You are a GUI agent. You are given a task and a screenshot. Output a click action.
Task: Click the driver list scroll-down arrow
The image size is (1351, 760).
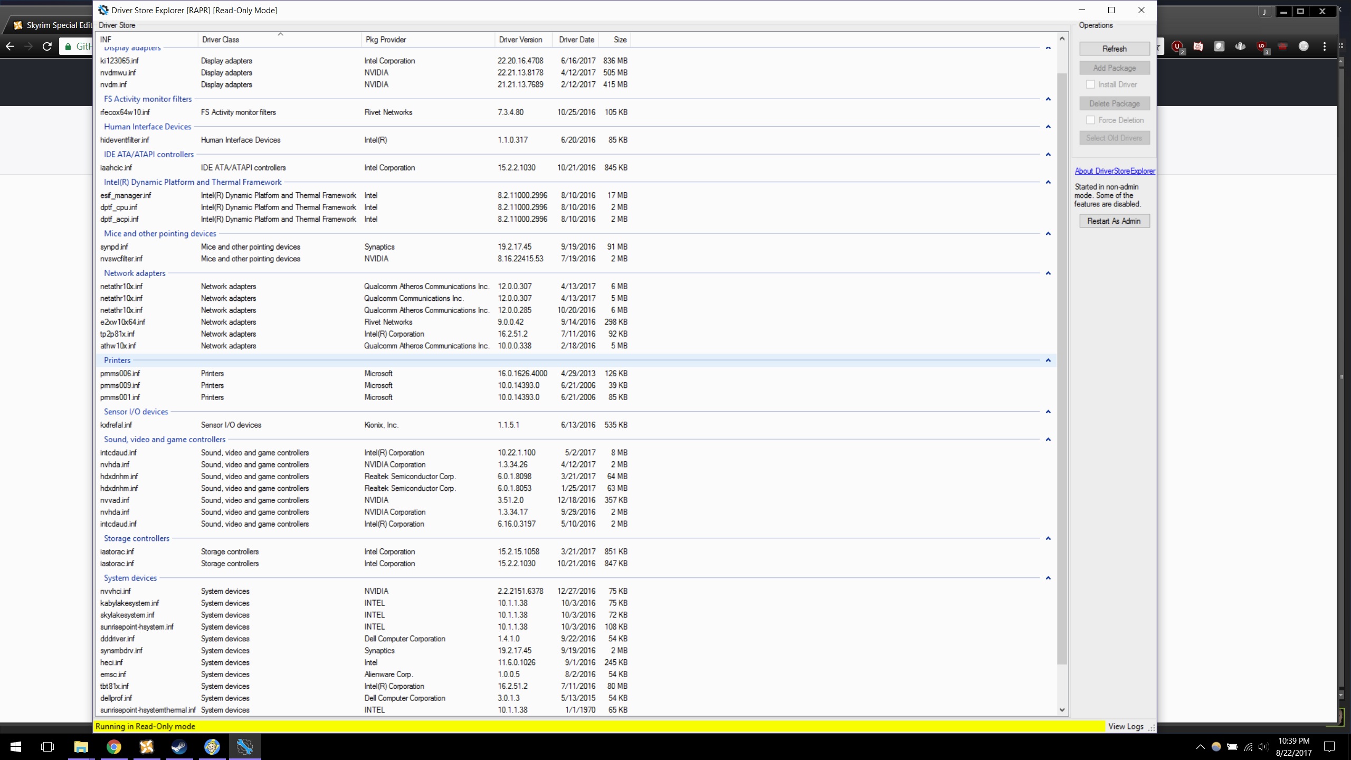[x=1062, y=710]
